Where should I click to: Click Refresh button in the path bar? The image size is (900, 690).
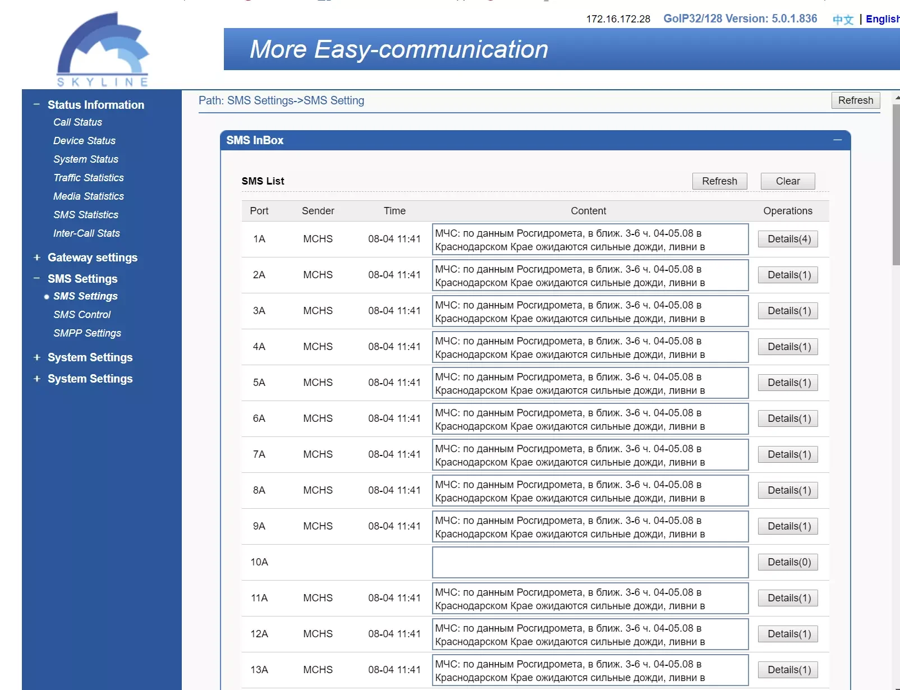pyautogui.click(x=855, y=100)
